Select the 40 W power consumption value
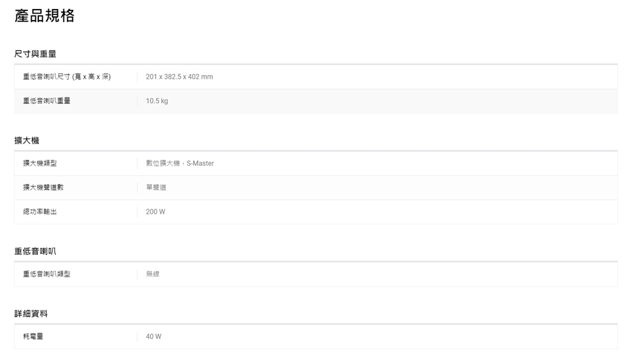625x360 pixels. pyautogui.click(x=154, y=337)
